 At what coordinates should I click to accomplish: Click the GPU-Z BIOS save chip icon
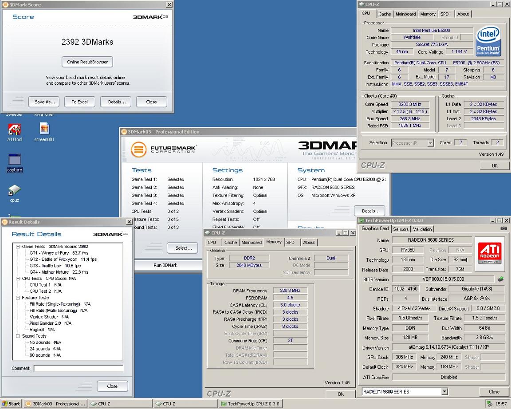point(500,279)
